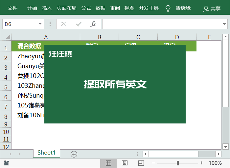Click the horizontal scrollbar thumb
230x168 pixels.
pyautogui.click(x=173, y=154)
